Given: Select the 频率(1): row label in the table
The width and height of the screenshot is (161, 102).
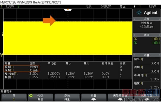Looking at the screenshot, I should 9,67.
